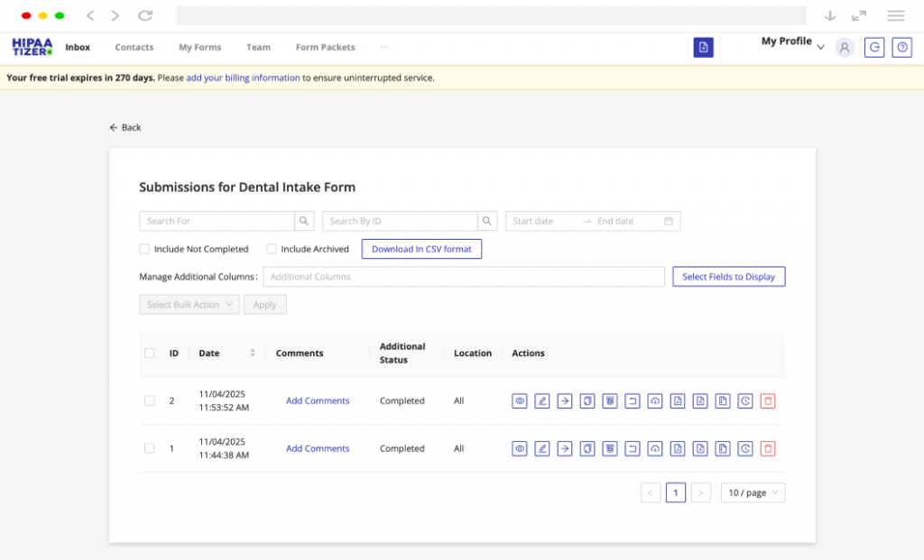Open the Select Bulk Action dropdown

(189, 304)
